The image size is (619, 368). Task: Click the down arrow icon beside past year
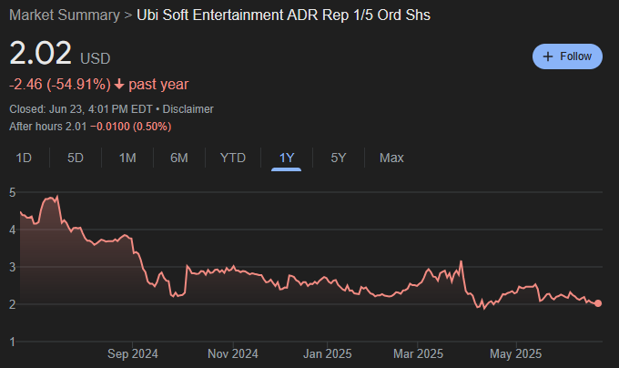click(119, 84)
